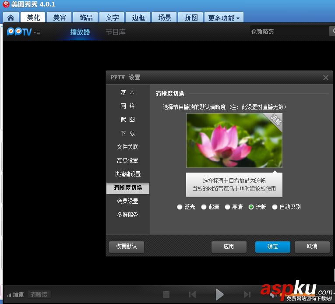Select the 高清 quality radio button
This screenshot has width=335, height=304.
[228, 207]
